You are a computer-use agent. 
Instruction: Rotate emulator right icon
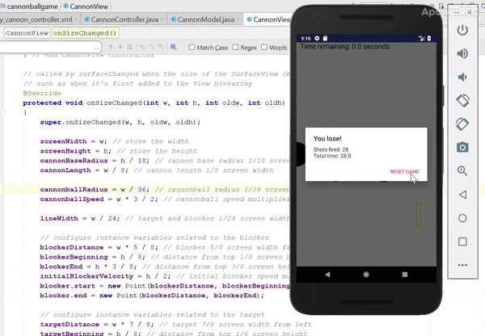point(462,124)
